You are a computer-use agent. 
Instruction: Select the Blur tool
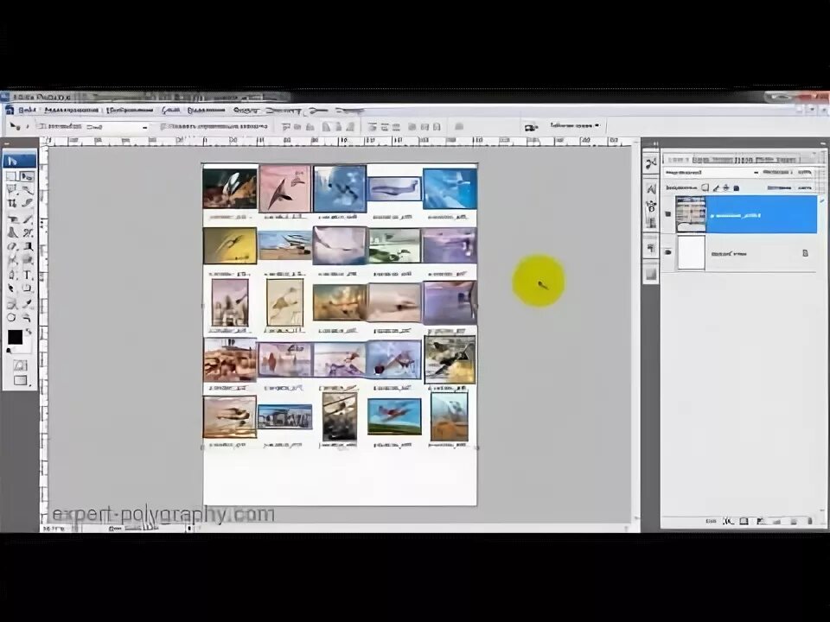pyautogui.click(x=11, y=260)
